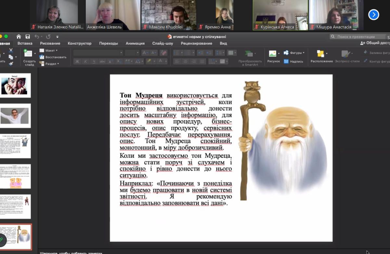The image size is (390, 254).
Task: Click the Создать слайд icon
Action: click(29, 53)
